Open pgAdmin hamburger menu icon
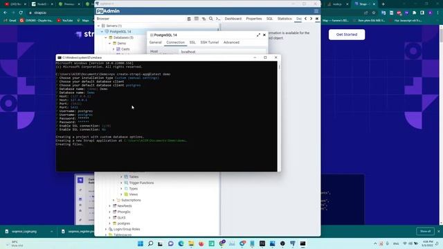This screenshot has height=249, width=443. point(316,11)
